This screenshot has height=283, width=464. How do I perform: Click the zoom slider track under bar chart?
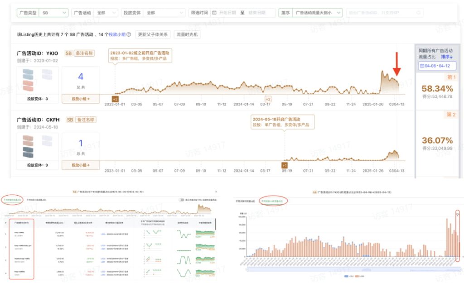353,269
